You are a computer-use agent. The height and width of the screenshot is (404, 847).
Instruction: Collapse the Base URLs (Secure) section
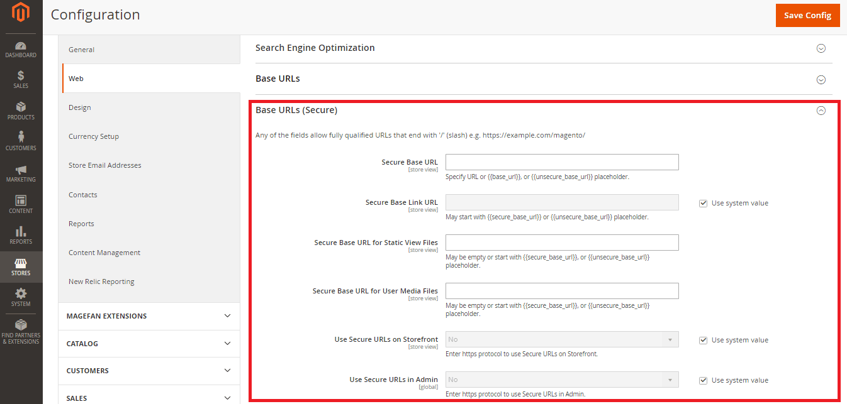(x=821, y=111)
